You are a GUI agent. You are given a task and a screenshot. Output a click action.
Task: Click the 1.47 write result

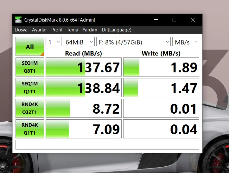pos(161,88)
